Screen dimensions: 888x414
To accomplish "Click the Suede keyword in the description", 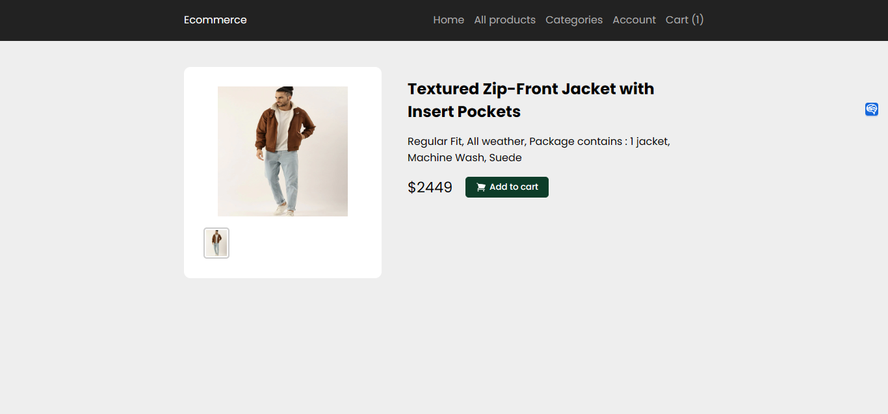I will tap(506, 157).
